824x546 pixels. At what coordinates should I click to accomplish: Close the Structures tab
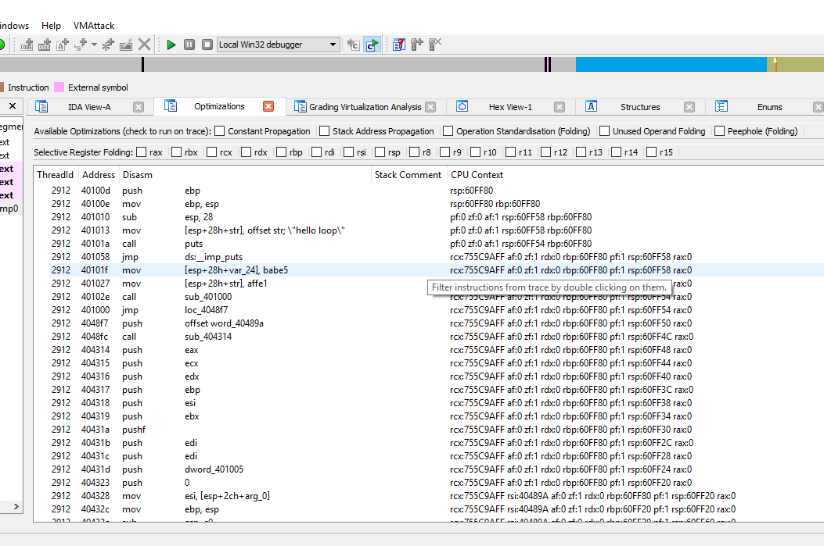[689, 107]
